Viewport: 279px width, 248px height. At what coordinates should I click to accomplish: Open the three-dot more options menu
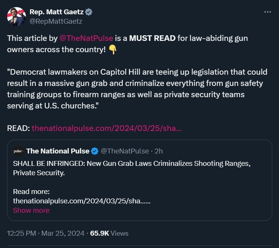pos(267,12)
